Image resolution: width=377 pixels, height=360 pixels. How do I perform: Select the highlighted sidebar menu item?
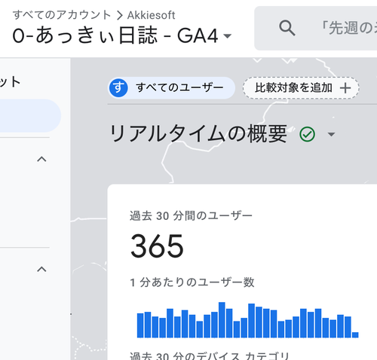(x=30, y=115)
